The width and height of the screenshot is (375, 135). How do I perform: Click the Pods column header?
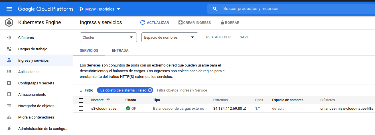click(259, 100)
